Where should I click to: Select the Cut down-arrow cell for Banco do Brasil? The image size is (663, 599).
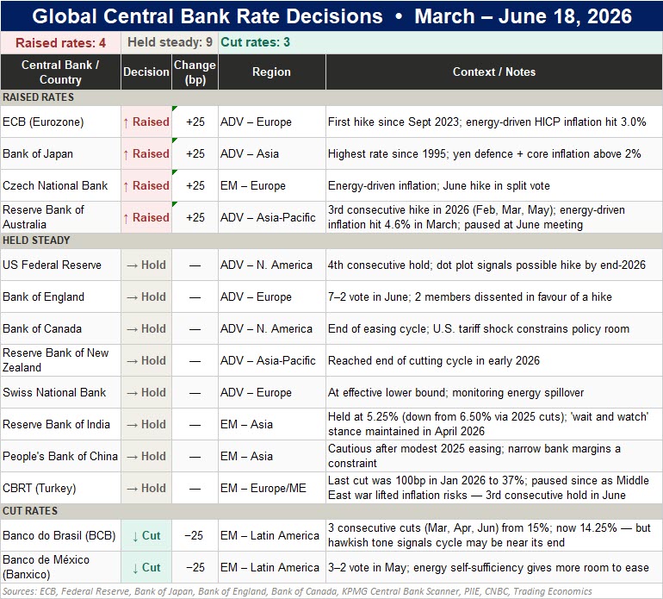146,535
